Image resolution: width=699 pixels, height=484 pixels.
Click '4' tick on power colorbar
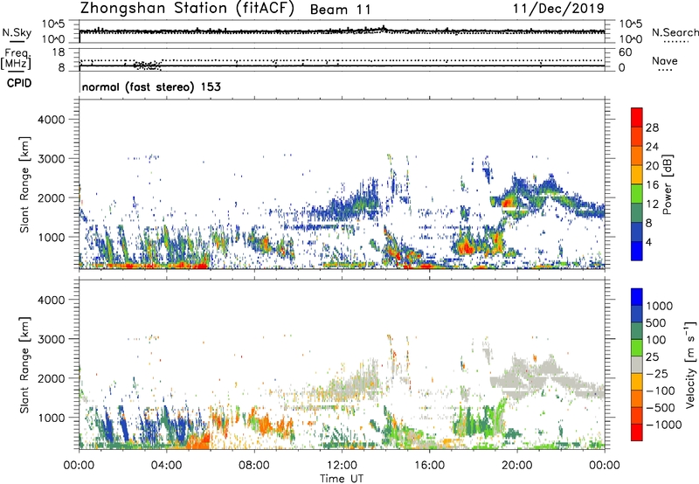click(648, 242)
